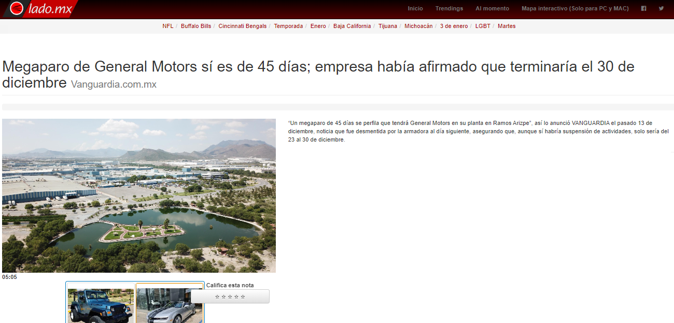Image resolution: width=674 pixels, height=323 pixels.
Task: Open the Michoacán tag
Action: pos(418,26)
